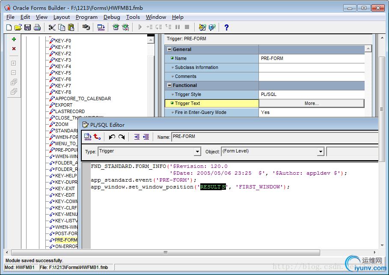
Task: Select the Comments property row
Action: pyautogui.click(x=264, y=76)
